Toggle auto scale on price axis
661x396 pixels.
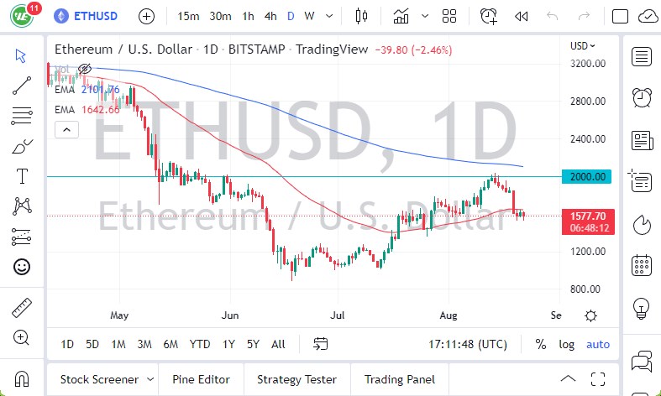(598, 344)
